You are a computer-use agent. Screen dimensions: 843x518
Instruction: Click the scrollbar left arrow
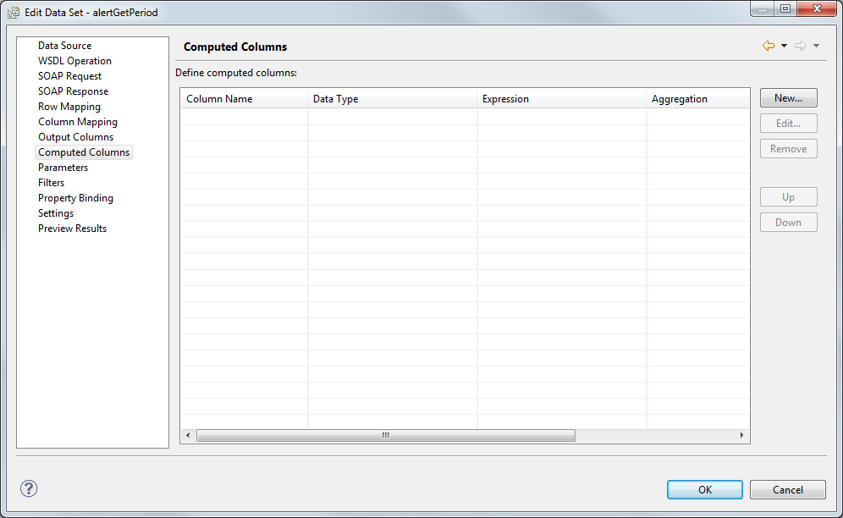(x=188, y=435)
